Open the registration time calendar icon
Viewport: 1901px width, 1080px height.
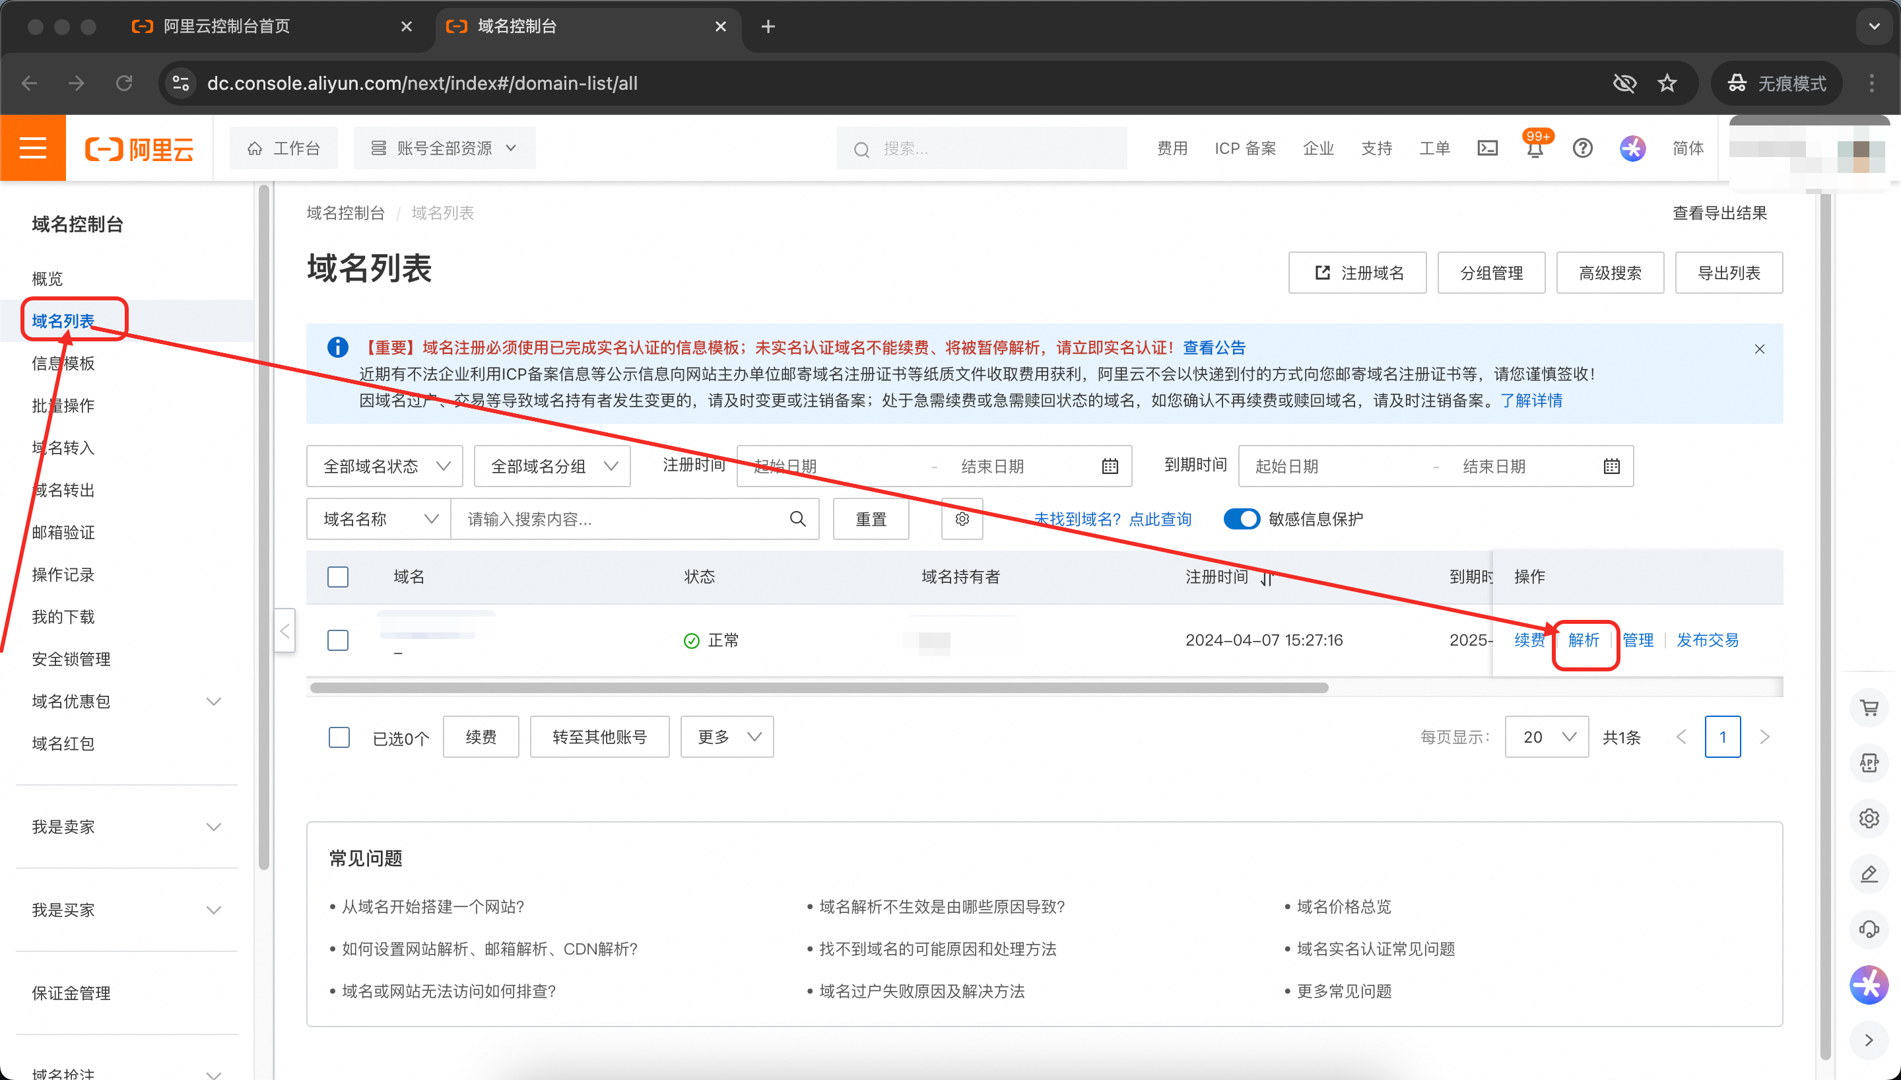click(1109, 466)
